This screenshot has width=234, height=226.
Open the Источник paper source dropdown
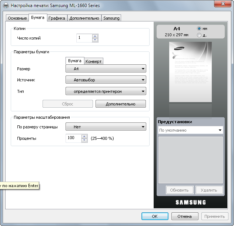pos(106,80)
